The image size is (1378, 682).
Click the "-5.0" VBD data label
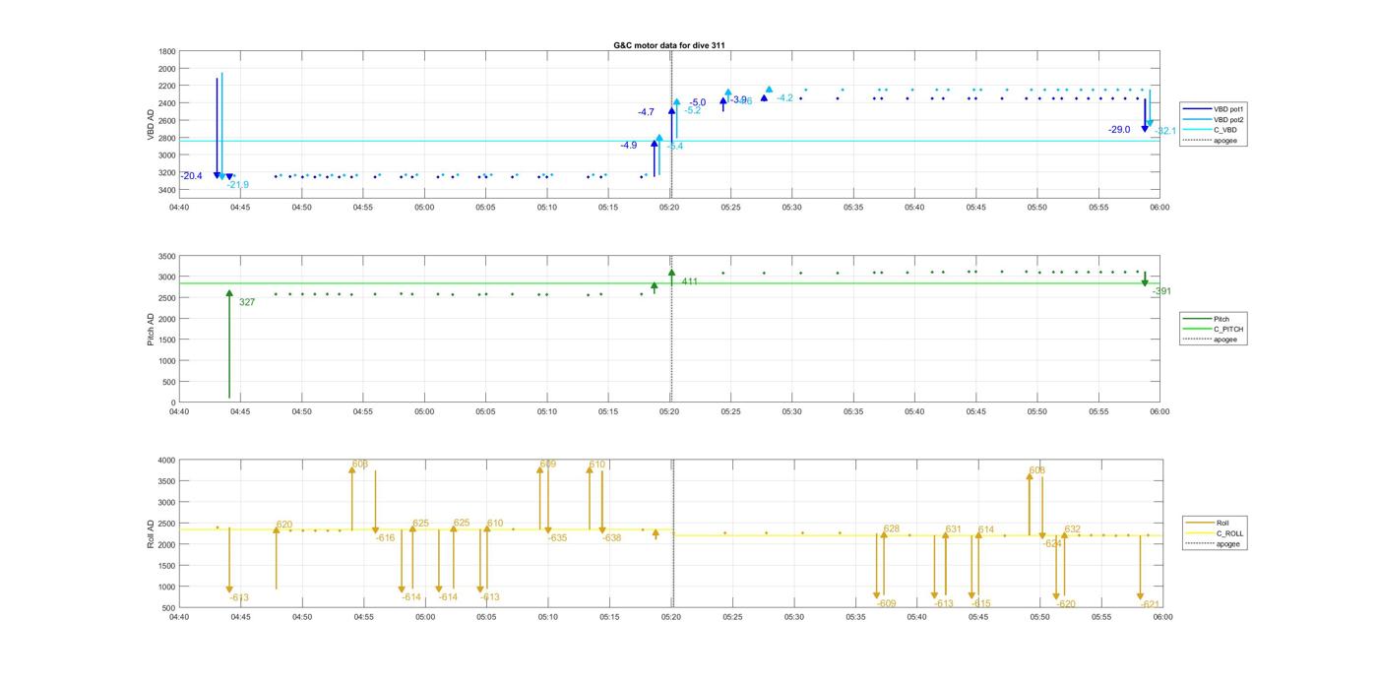click(697, 102)
